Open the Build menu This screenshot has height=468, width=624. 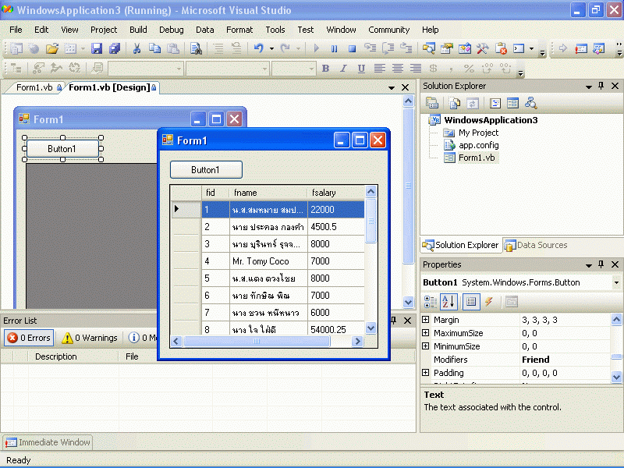tap(138, 30)
